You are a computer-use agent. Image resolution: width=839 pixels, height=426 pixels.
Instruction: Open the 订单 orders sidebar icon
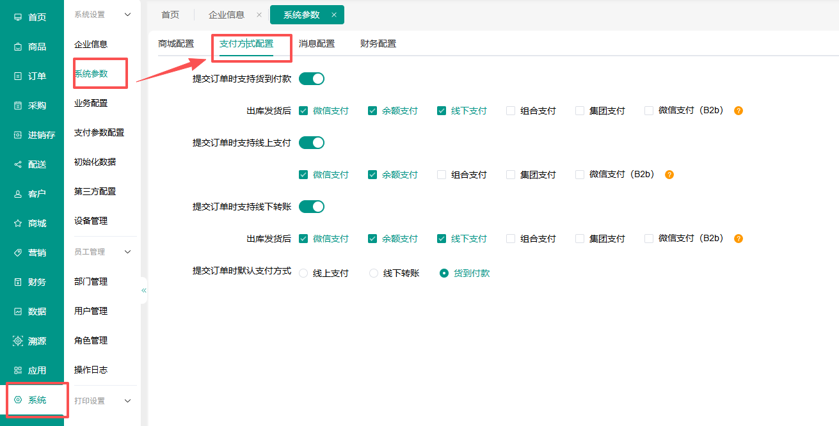tap(18, 76)
